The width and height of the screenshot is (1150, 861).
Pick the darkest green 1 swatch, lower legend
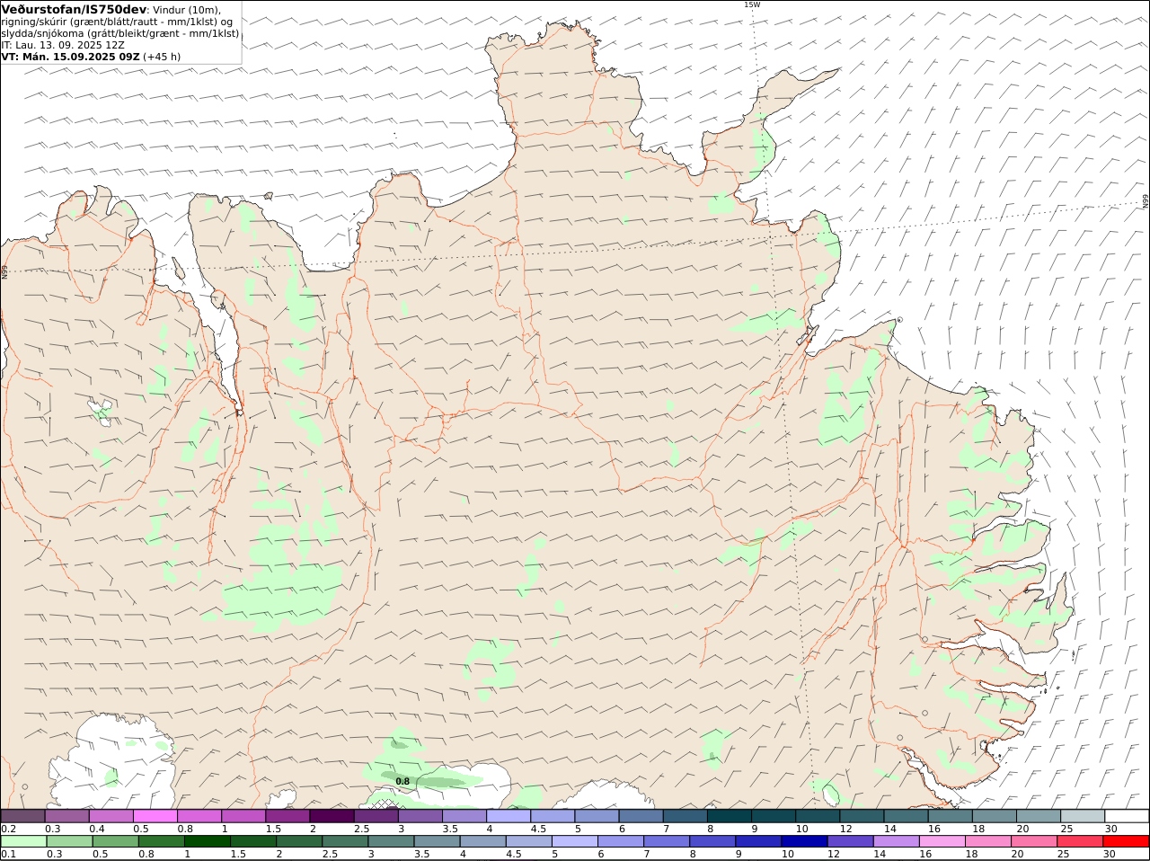coord(208,842)
